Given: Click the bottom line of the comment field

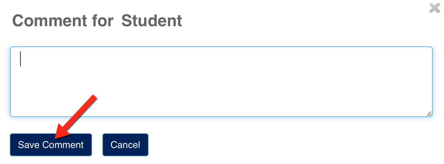Looking at the screenshot, I should tap(221, 110).
